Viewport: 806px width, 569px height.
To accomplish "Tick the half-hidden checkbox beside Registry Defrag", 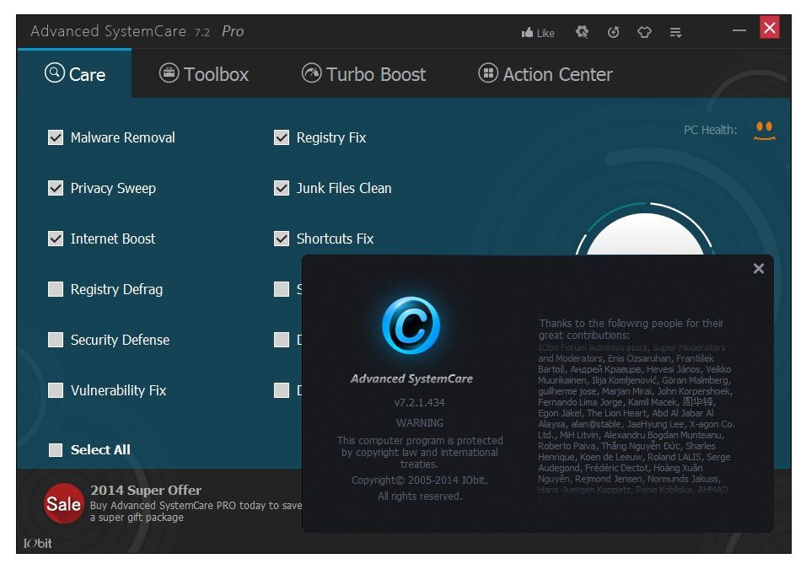I will [282, 289].
